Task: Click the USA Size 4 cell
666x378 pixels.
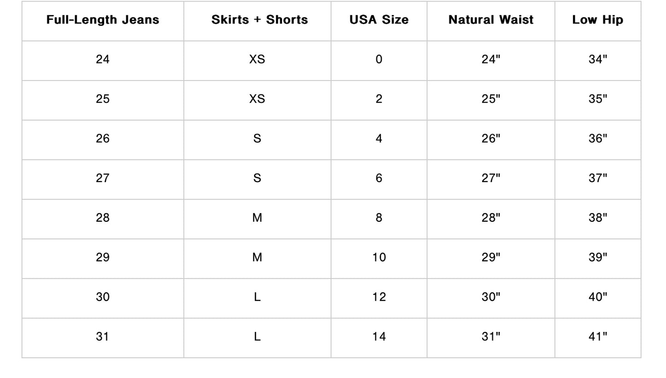Action: pos(379,139)
